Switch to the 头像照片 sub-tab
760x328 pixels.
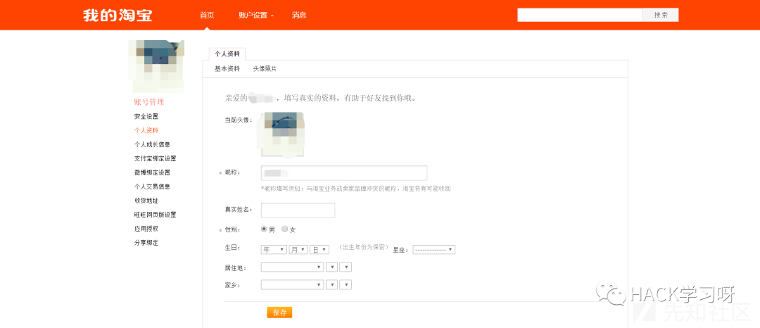pyautogui.click(x=265, y=69)
